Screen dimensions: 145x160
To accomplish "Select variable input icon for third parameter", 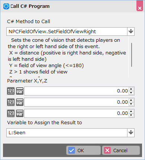I will (x=20, y=113).
